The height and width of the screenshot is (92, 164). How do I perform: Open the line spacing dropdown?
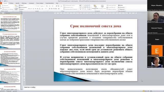pos(61,6)
